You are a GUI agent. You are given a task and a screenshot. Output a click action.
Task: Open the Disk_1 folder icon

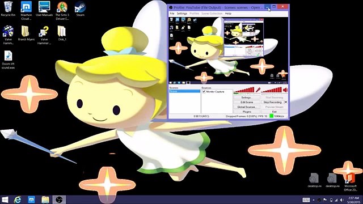pos(62,33)
